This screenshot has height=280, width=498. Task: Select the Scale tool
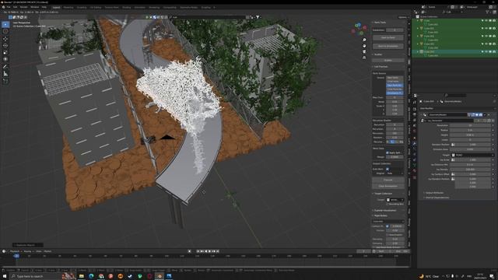(5, 52)
